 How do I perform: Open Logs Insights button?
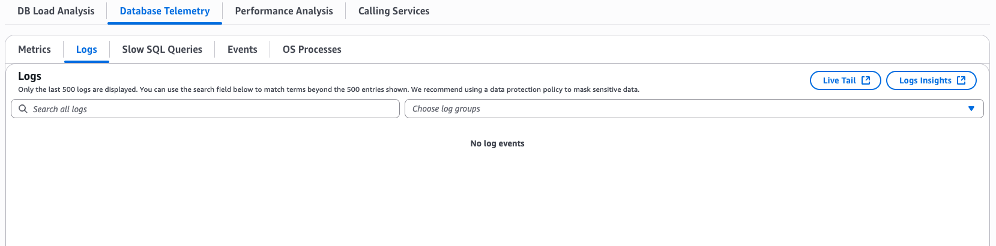click(x=925, y=80)
